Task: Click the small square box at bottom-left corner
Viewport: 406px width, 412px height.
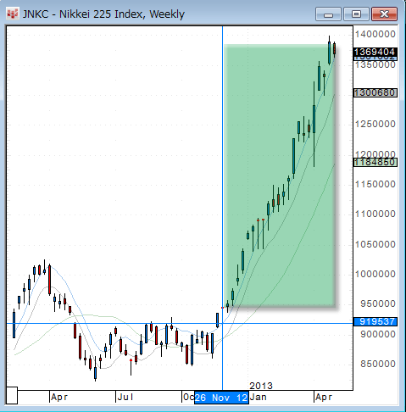Action: (12, 395)
